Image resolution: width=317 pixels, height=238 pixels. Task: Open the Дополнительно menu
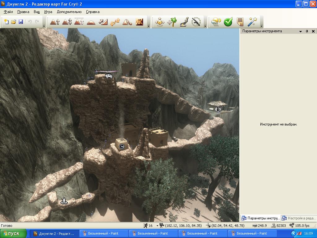tap(69, 12)
